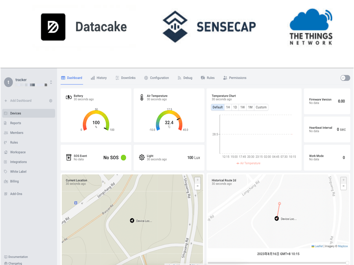
Task: Click the Current Location map device marker
Action: [x=132, y=220]
